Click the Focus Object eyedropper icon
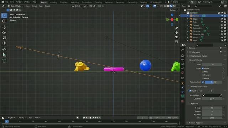Screen dimensions: 228x128 click(x=221, y=95)
